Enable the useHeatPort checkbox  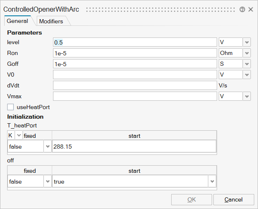[x=10, y=107]
